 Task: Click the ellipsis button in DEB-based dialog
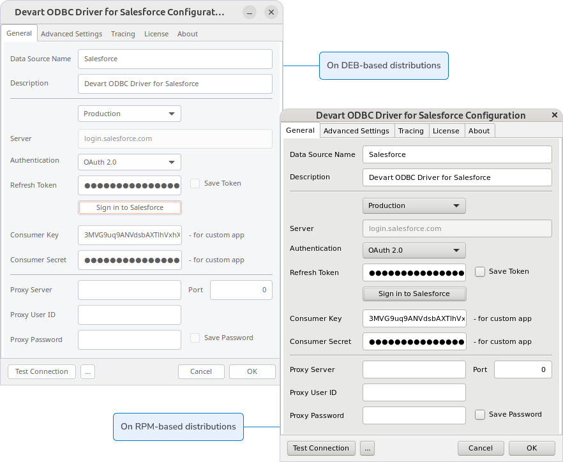(x=87, y=371)
